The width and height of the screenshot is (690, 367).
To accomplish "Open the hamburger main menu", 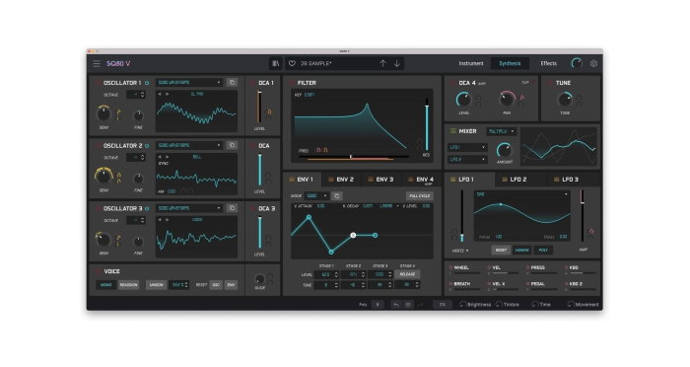I will 97,64.
